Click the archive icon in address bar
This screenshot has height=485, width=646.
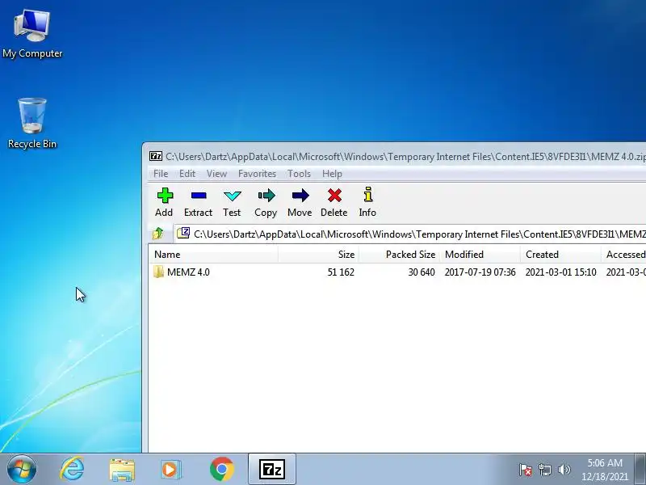coord(183,234)
